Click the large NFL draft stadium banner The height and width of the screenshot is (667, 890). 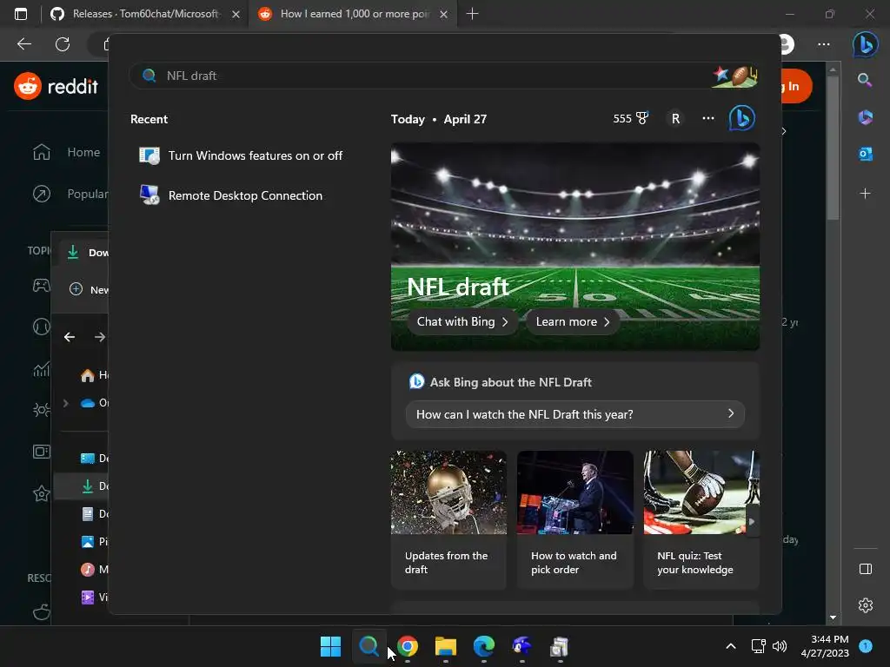point(575,246)
